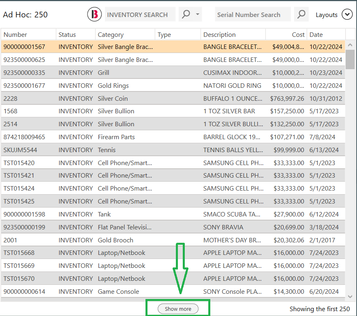Click the date 3/18/2024

tap(324, 227)
